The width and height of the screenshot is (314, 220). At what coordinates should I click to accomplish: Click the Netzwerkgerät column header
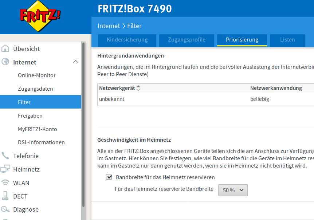[x=117, y=88]
